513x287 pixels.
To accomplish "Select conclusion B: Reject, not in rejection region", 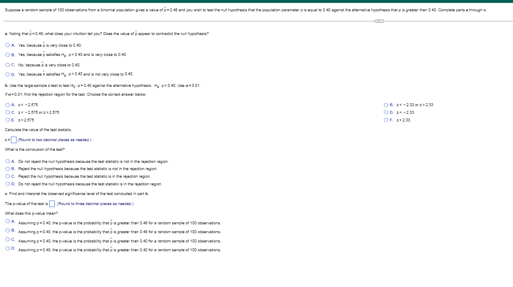I will tap(8, 169).
